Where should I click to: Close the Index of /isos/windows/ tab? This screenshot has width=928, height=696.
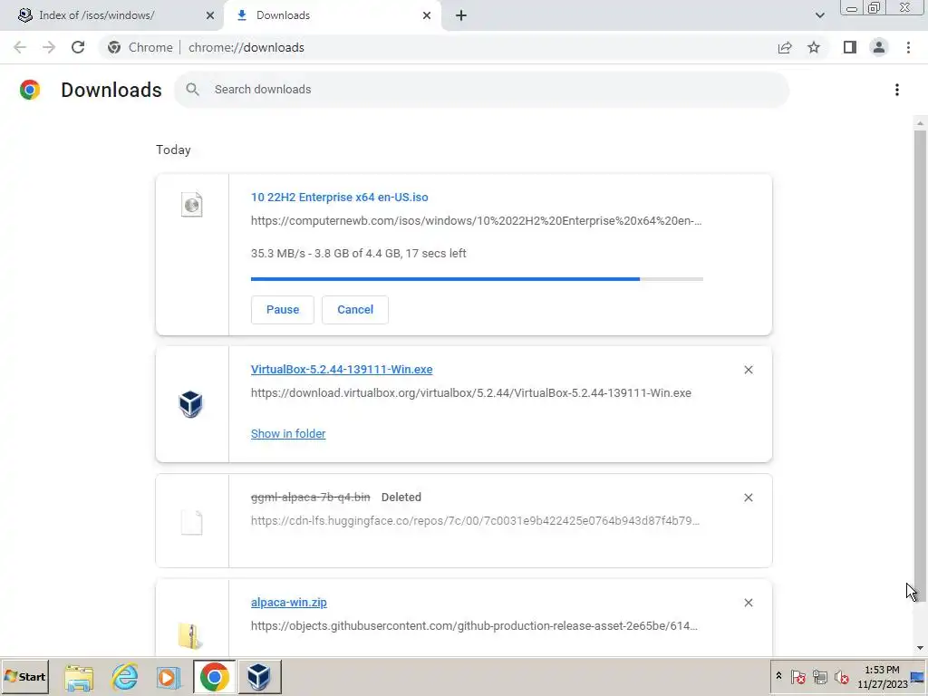[x=210, y=15]
